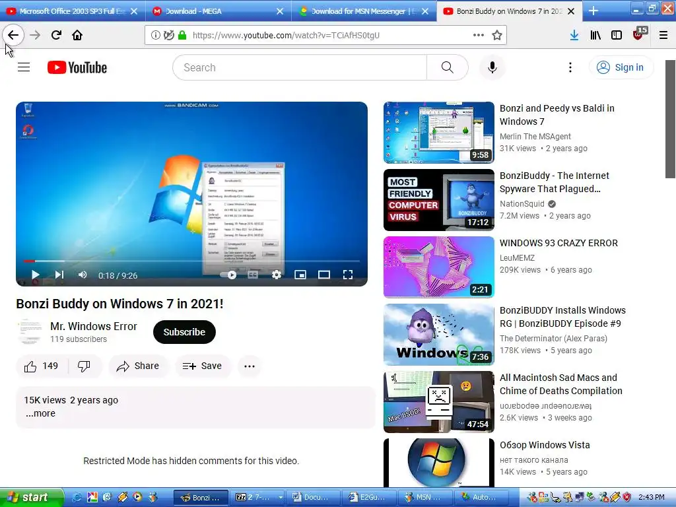Viewport: 676px width, 507px height.
Task: Open the Firefox library icon
Action: pyautogui.click(x=595, y=36)
